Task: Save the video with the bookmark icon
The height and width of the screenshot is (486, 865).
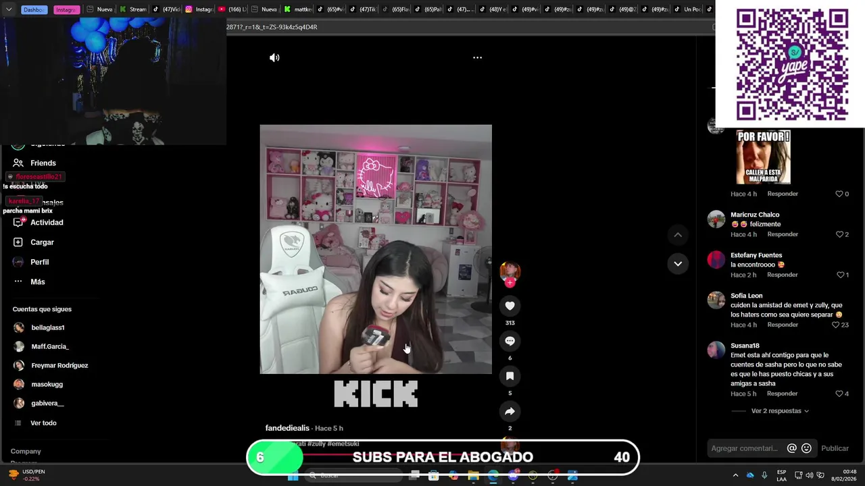Action: coord(510,376)
